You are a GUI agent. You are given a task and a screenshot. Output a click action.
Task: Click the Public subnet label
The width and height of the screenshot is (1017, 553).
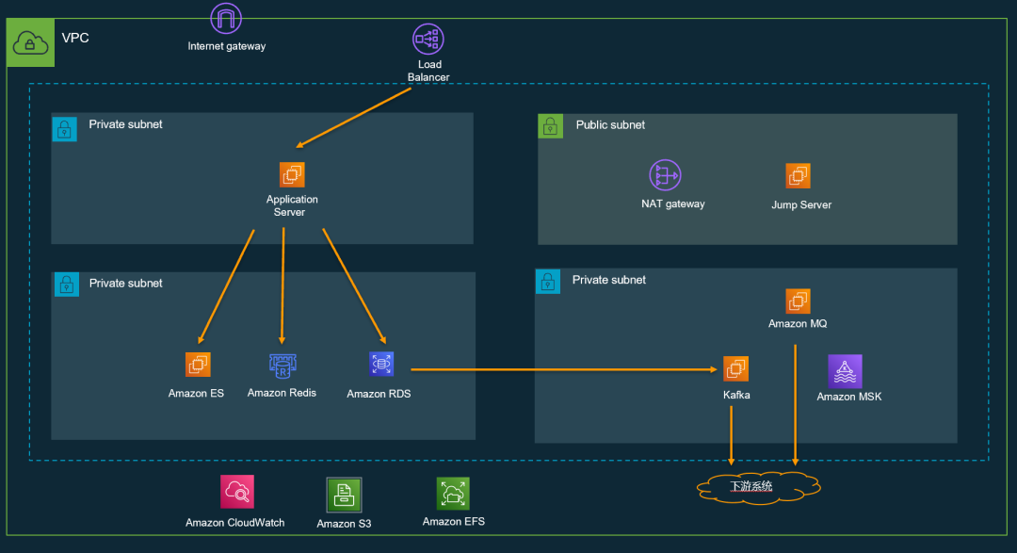tap(610, 124)
